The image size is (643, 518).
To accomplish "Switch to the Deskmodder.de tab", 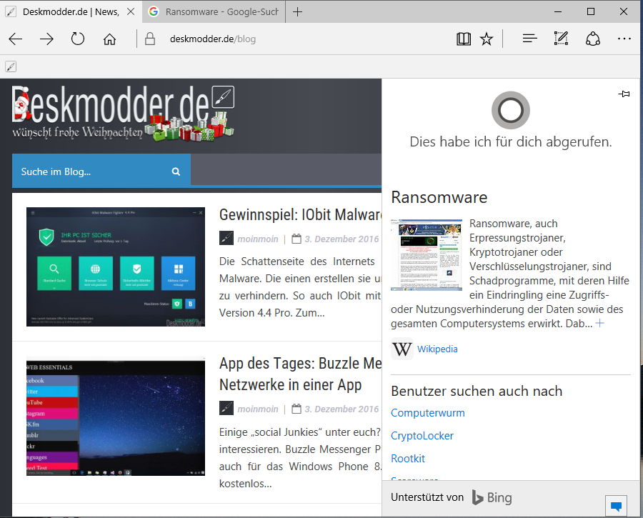I will coord(71,12).
